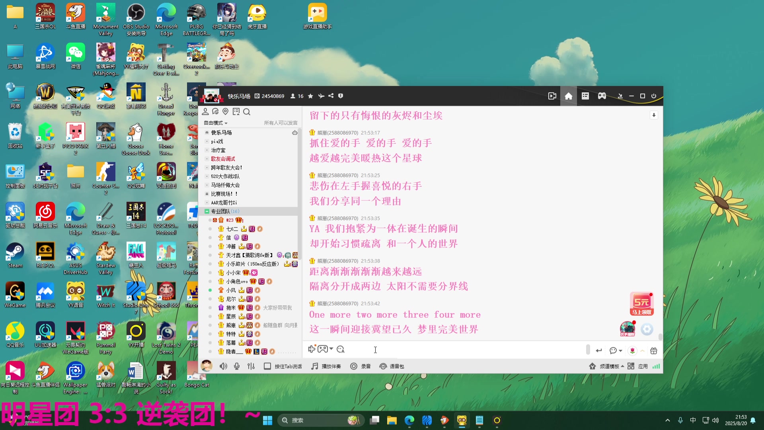Click the 16 online users count
This screenshot has width=764, height=430.
pos(297,96)
